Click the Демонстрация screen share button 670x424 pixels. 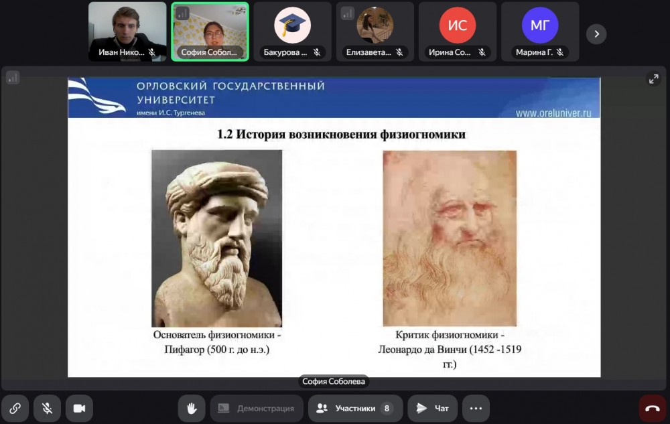256,408
